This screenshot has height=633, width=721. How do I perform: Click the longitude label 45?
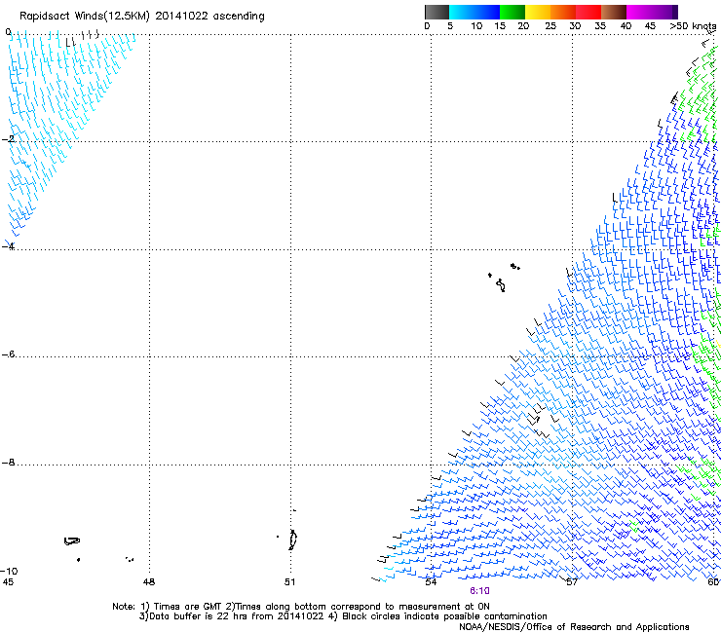pyautogui.click(x=8, y=582)
